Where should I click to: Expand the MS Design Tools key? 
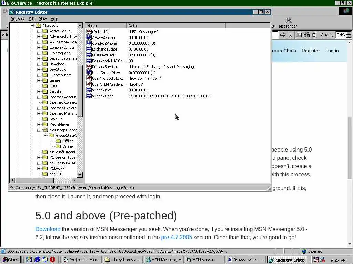[x=39, y=157]
